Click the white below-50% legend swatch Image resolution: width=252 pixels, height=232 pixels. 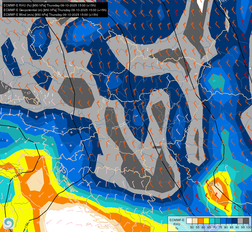click(x=189, y=221)
